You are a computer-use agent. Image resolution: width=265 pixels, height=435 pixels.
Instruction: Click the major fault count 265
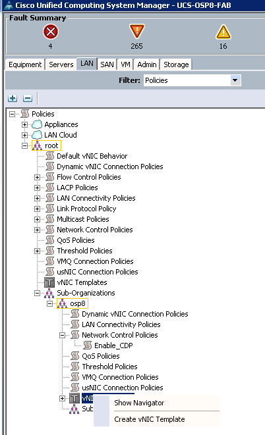tap(136, 46)
